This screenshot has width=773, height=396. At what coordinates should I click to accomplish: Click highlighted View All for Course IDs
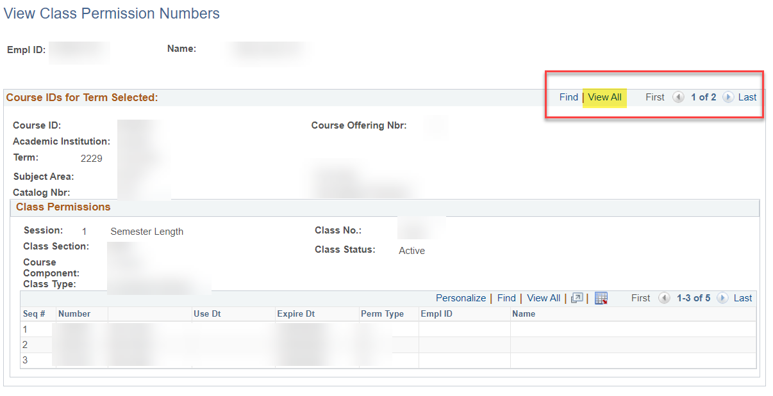click(x=604, y=97)
